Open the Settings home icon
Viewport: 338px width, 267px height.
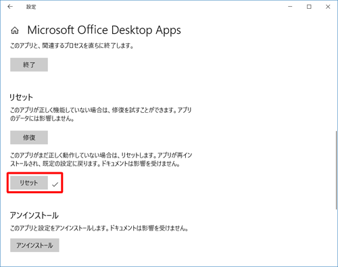[15, 30]
